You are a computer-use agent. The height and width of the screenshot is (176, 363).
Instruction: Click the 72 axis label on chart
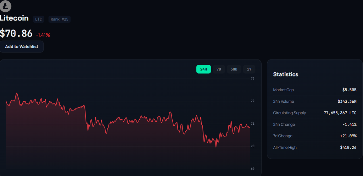(x=252, y=101)
